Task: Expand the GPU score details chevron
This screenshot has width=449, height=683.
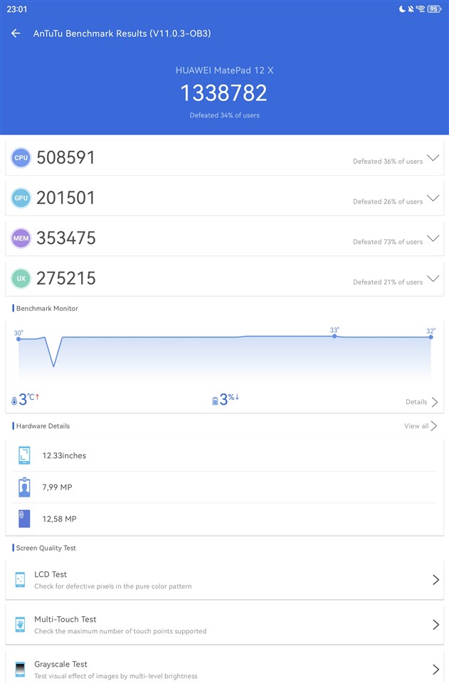Action: 432,198
